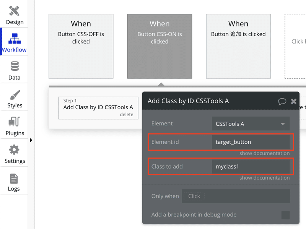Close the Add Class by ID panel
306x229 pixels.
293,101
